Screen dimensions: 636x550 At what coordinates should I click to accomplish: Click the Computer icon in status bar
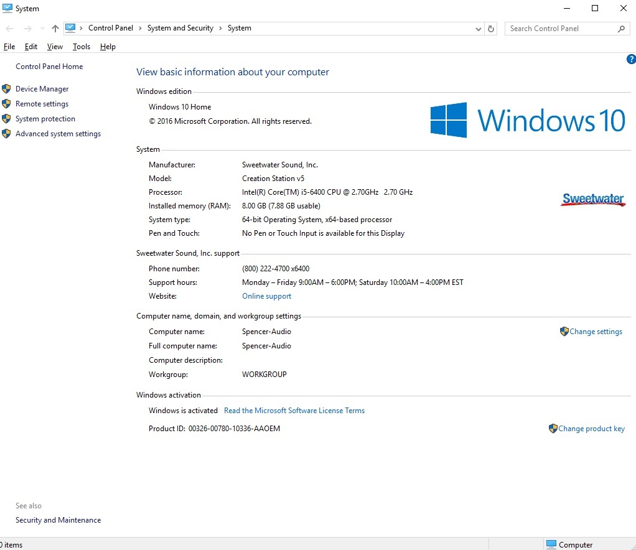(551, 544)
